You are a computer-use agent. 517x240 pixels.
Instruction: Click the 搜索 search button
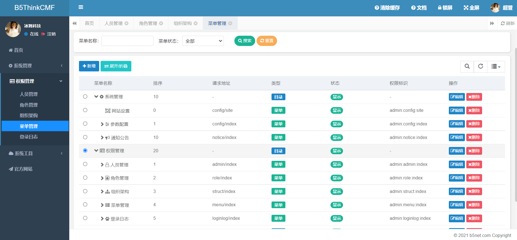pyautogui.click(x=245, y=41)
